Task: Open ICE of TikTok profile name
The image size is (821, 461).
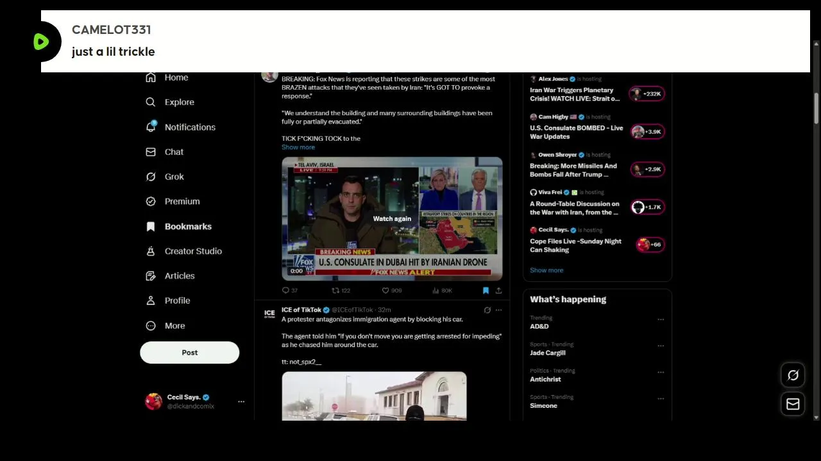Action: point(301,310)
